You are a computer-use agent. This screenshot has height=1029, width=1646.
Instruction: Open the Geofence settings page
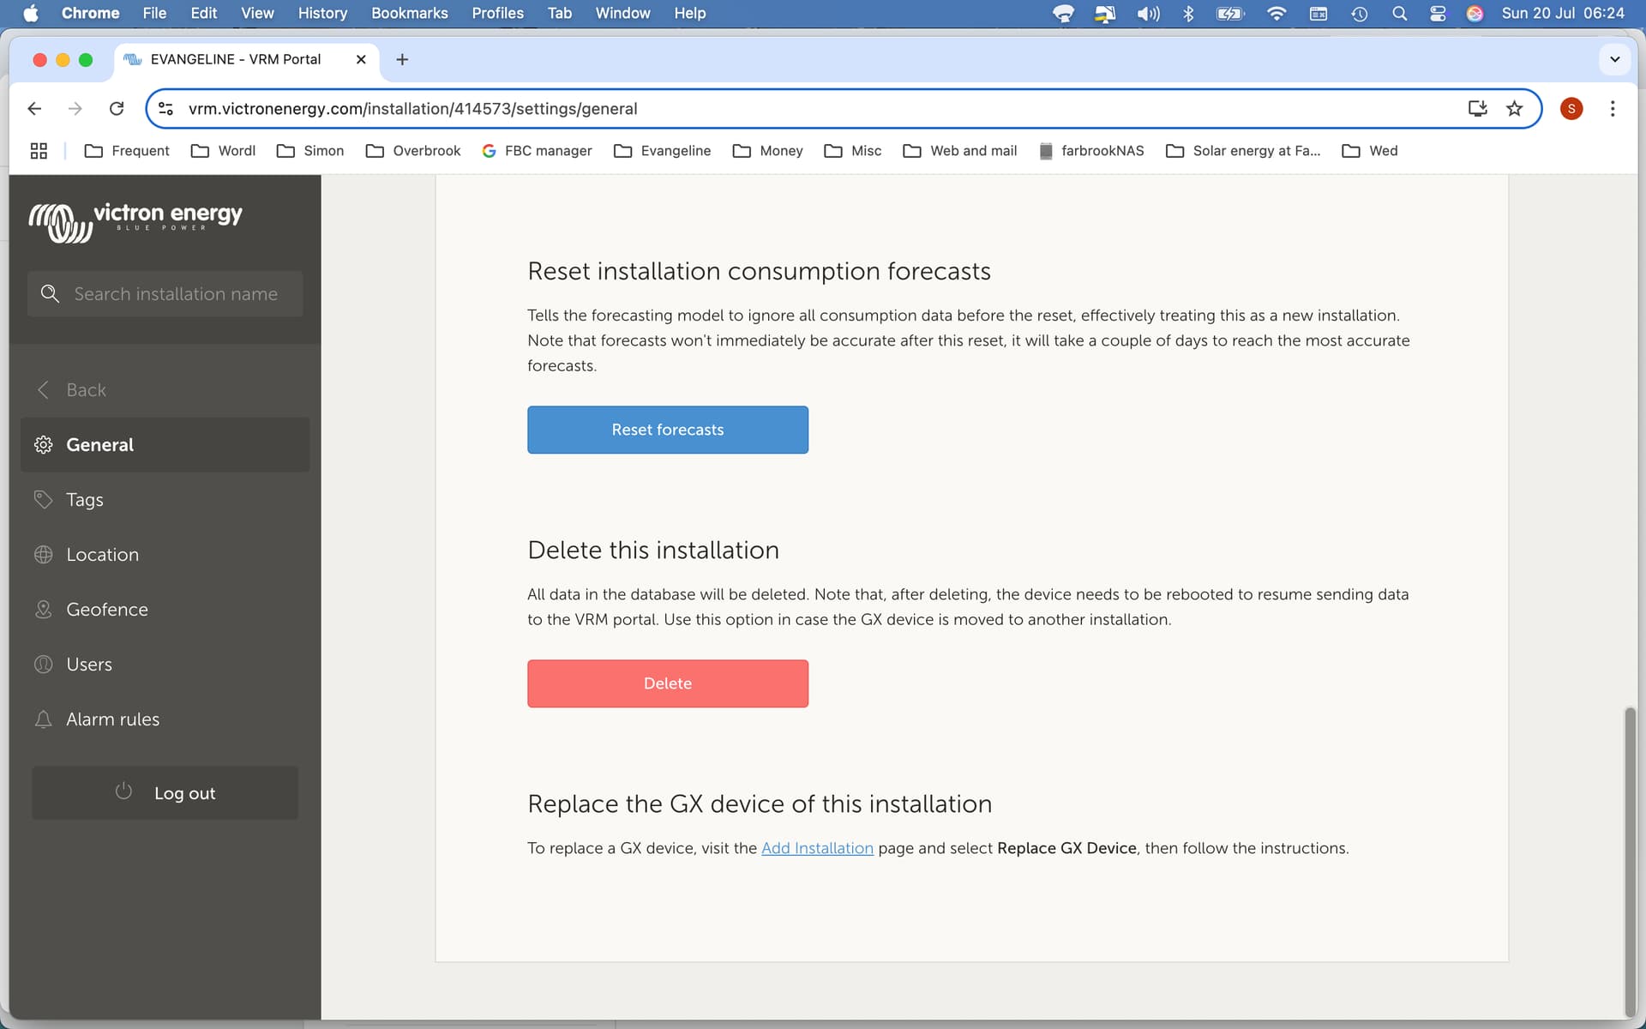click(106, 610)
